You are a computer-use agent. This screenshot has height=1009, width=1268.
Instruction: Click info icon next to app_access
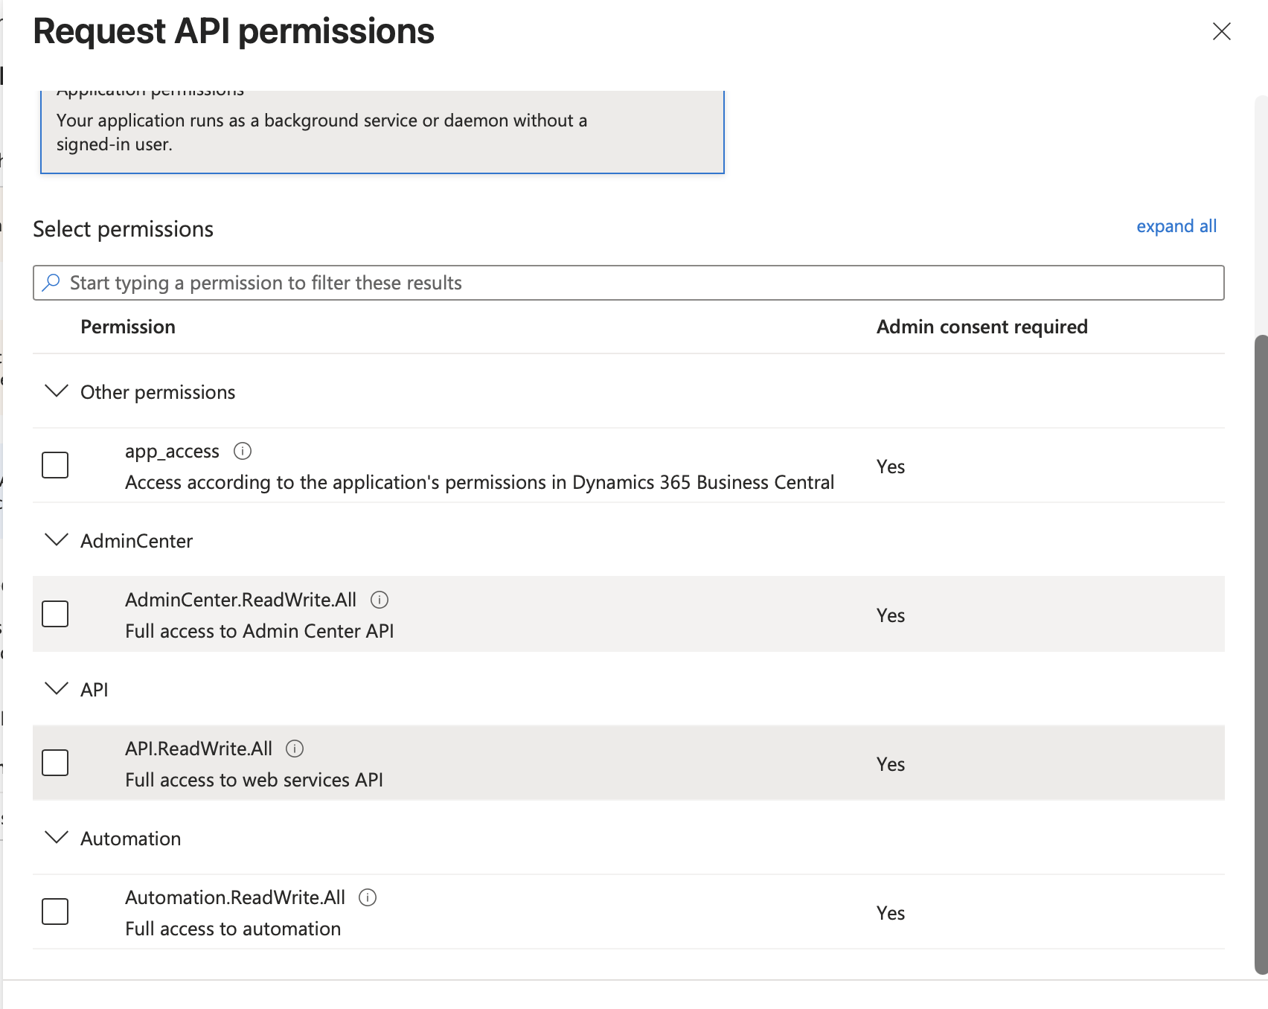point(243,451)
